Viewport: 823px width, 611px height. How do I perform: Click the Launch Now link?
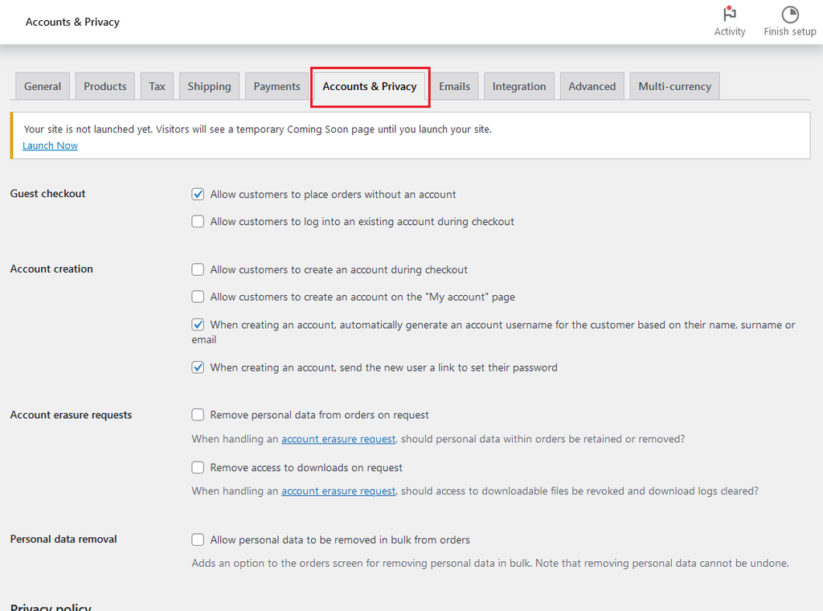pyautogui.click(x=50, y=146)
